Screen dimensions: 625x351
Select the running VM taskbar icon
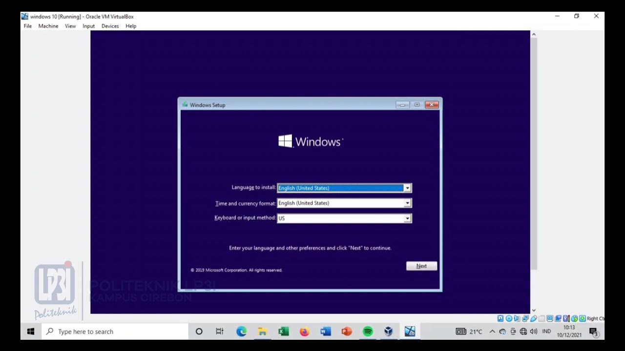410,331
